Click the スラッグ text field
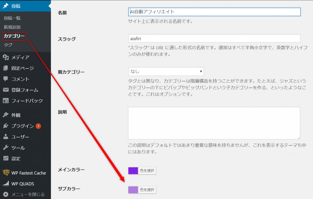This screenshot has width=313, height=199. [x=214, y=38]
